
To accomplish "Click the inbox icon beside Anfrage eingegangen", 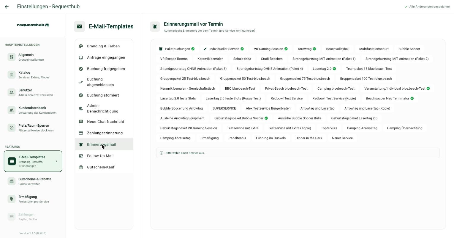I will 81,57.
